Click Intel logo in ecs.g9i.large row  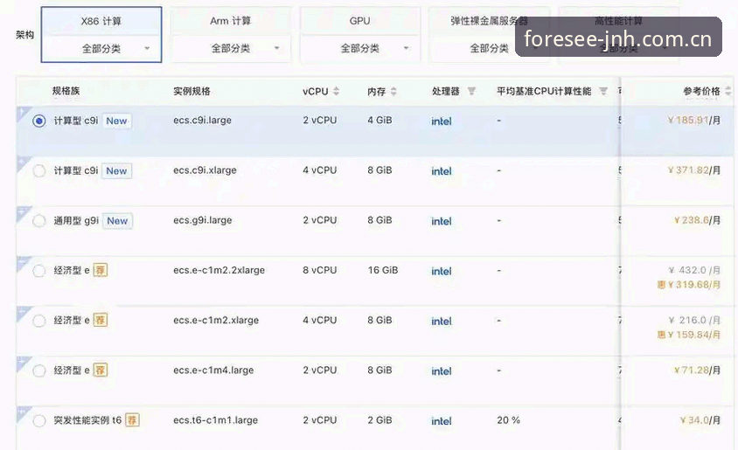pos(442,221)
